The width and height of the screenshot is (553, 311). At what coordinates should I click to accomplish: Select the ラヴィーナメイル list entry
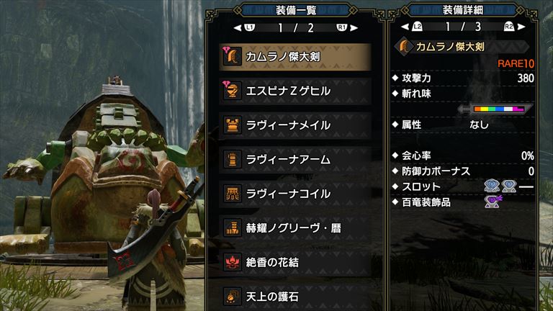coord(295,125)
